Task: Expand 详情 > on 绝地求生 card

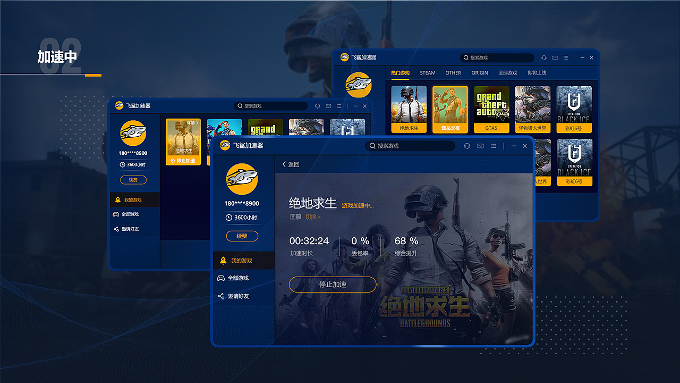Action: [192, 123]
